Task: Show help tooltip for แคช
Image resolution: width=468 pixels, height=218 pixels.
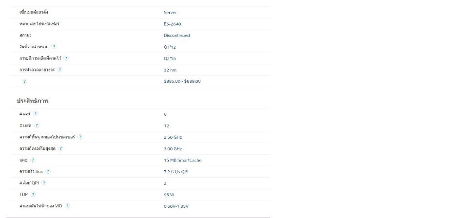Action: pos(33,160)
